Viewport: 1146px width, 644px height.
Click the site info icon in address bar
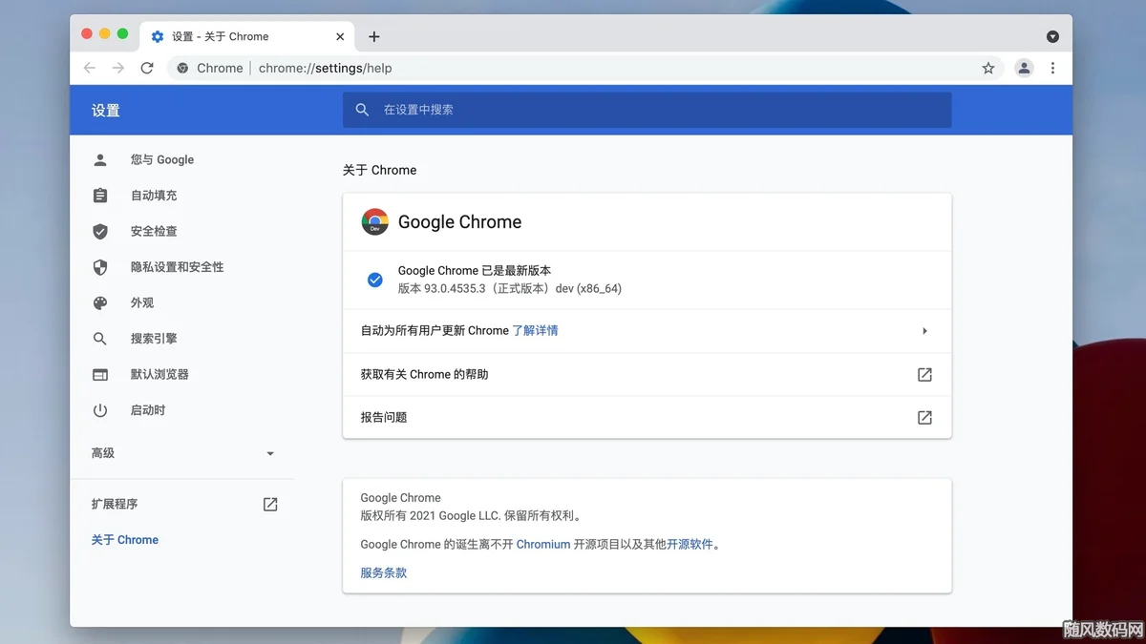(183, 68)
